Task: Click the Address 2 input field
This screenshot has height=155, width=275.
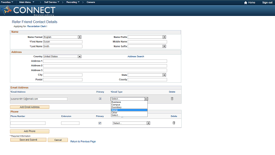Action: (105, 66)
